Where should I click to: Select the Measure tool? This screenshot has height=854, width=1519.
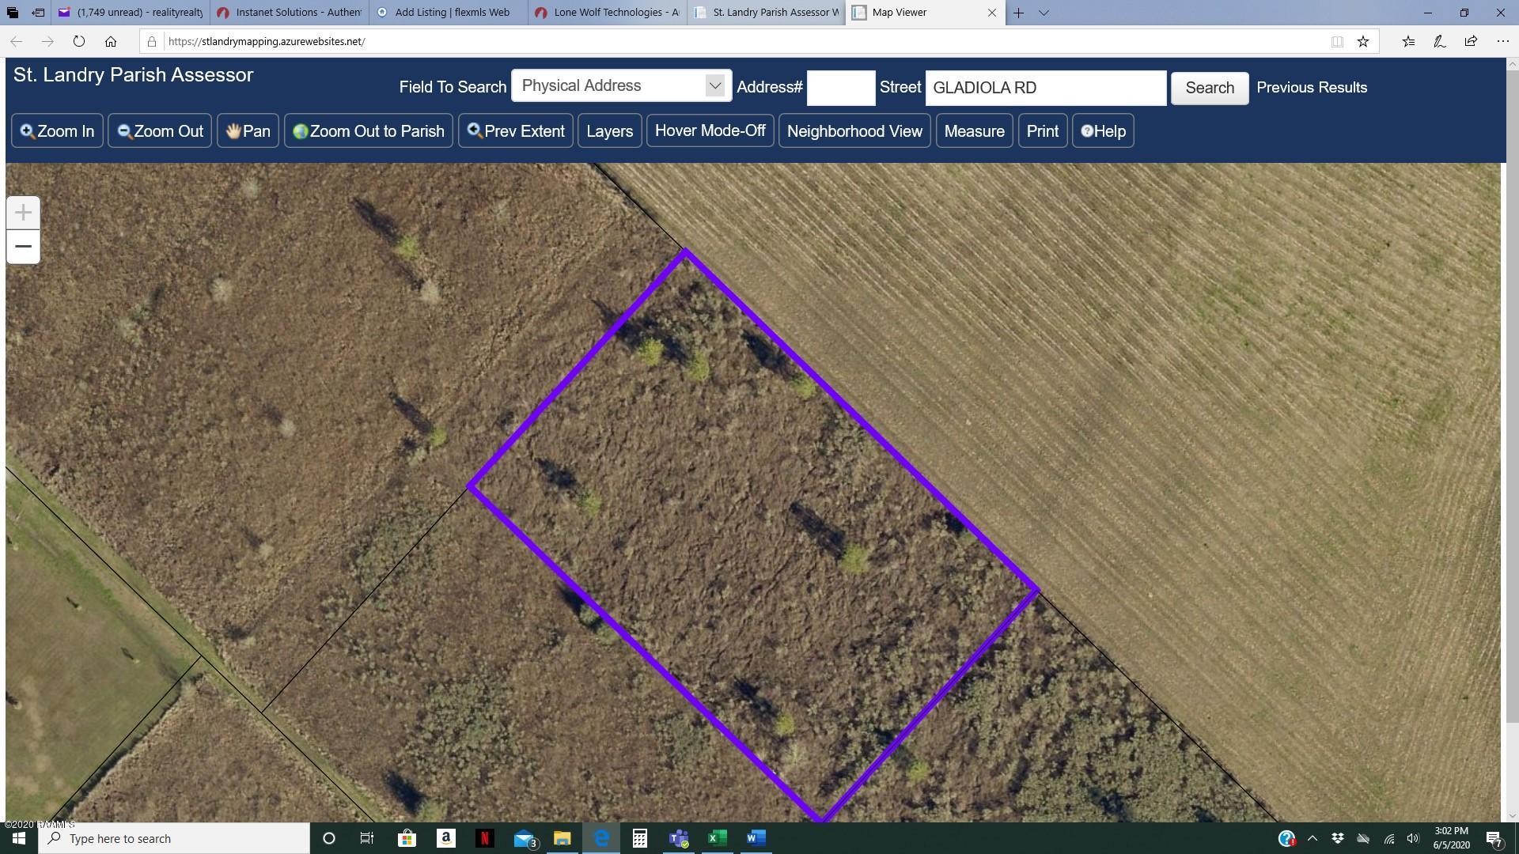point(974,131)
